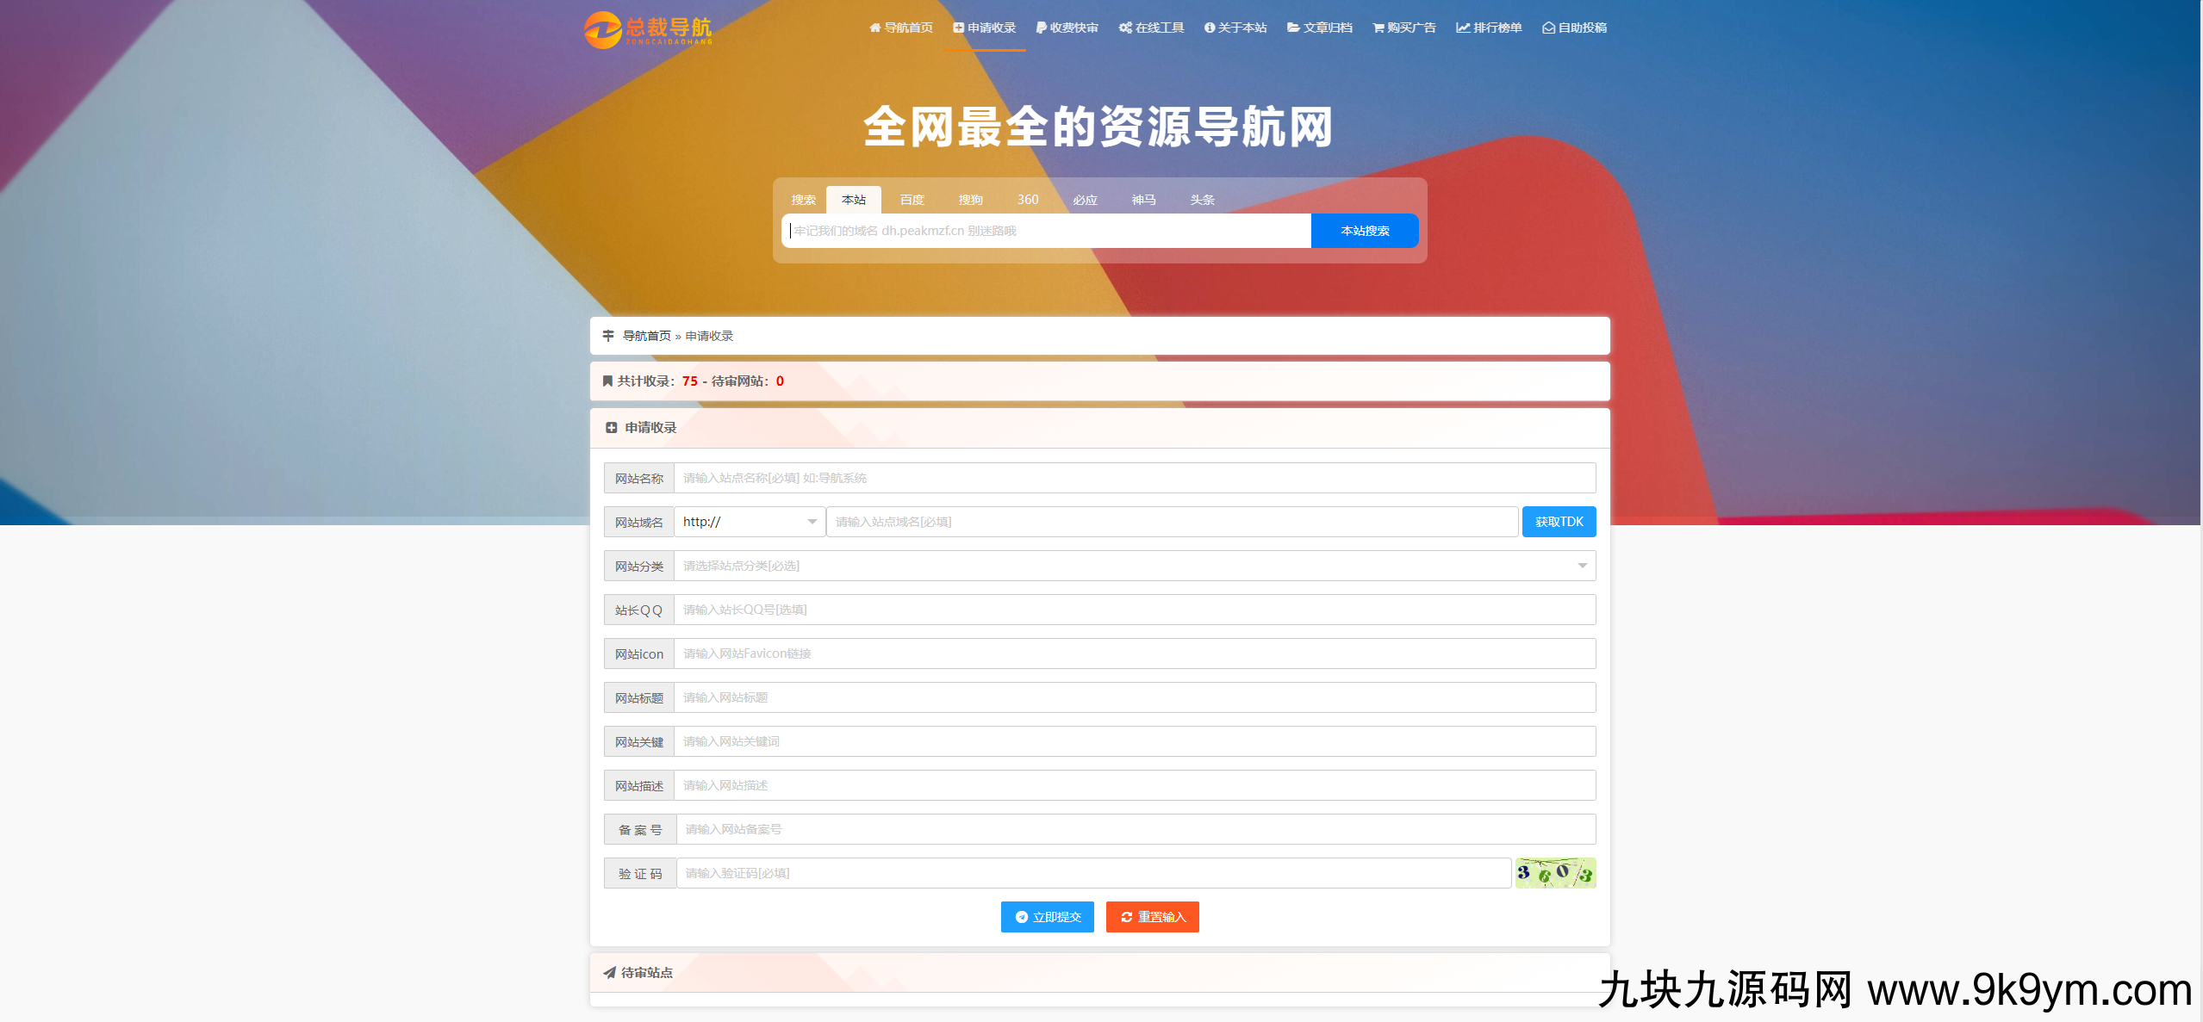The height and width of the screenshot is (1022, 2203).
Task: Click the paper plane icon beside 待审站点
Action: [x=608, y=974]
